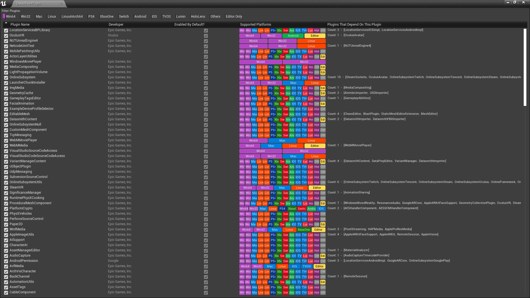Image resolution: width=530 pixels, height=298 pixels.
Task: Uncheck the WebMMedia plugin checkbox
Action: pos(6,146)
